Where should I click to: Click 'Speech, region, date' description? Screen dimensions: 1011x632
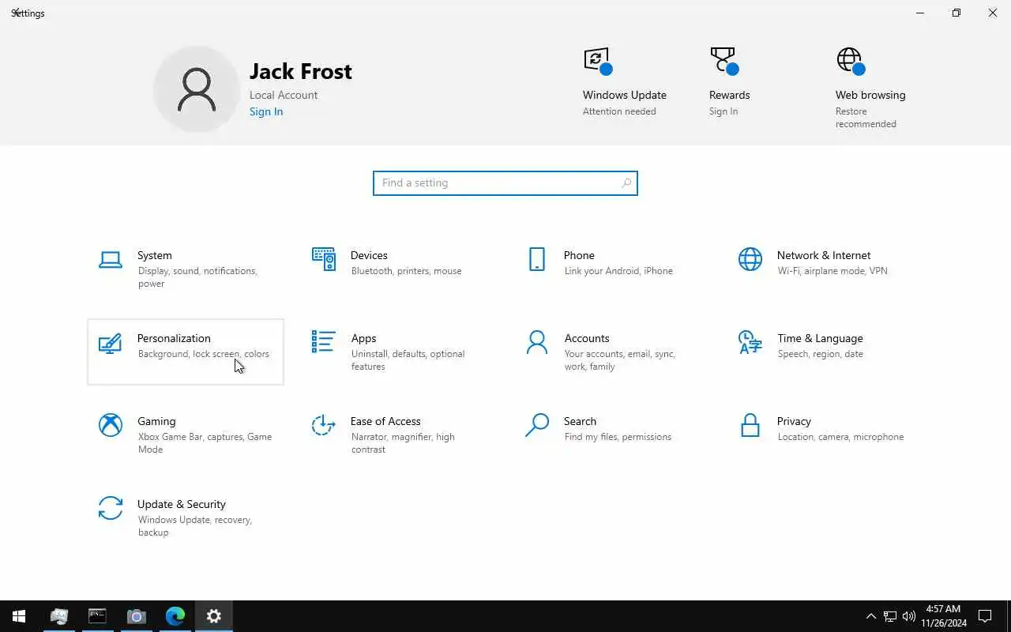pos(820,354)
